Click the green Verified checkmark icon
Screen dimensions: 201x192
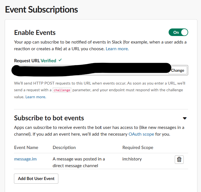[x=60, y=60]
